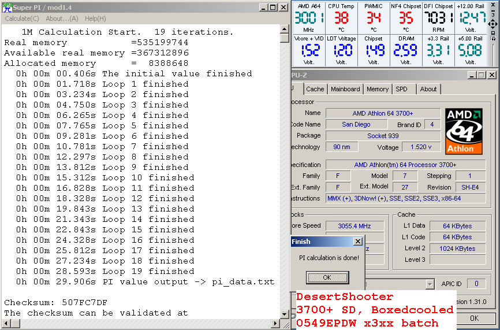Click the Voltage field 1.520 v
Image resolution: width=500 pixels, height=330 pixels.
pyautogui.click(x=421, y=147)
